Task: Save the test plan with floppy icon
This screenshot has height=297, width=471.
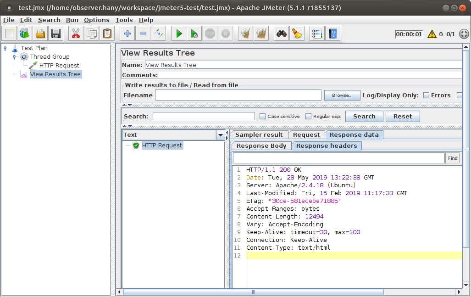Action: [56, 34]
